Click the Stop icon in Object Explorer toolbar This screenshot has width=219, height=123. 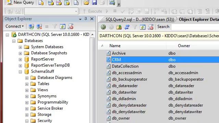(47, 26)
